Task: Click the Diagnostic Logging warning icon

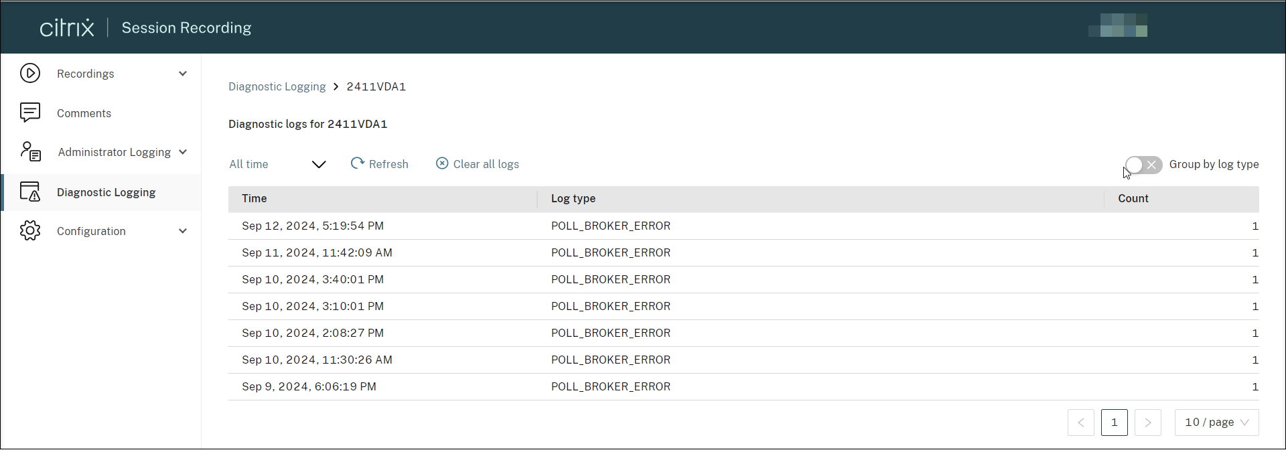Action: tap(30, 192)
